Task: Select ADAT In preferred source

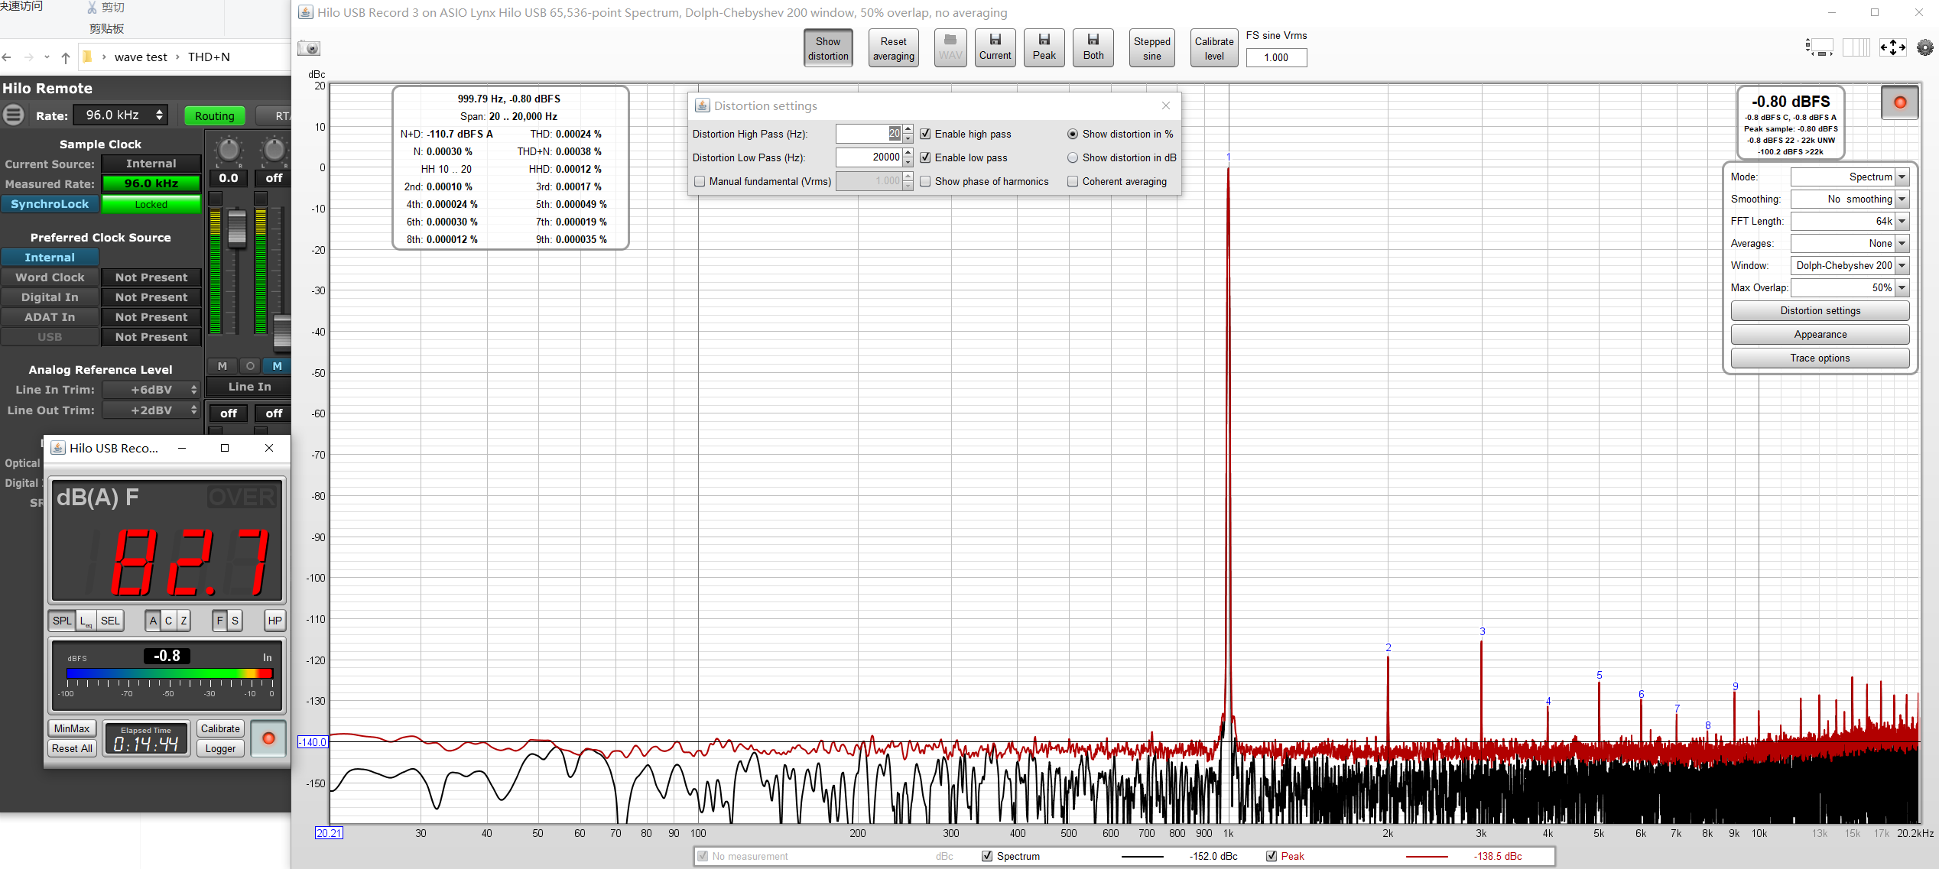Action: 50,317
